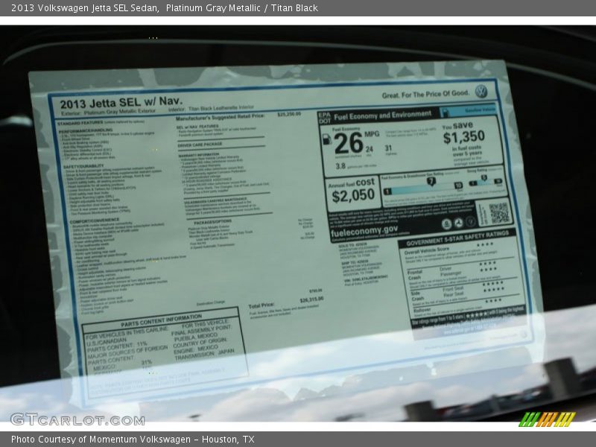Click the 'Government 5-Star Safety Ratings' header
This screenshot has width=596, height=447.
457,238
